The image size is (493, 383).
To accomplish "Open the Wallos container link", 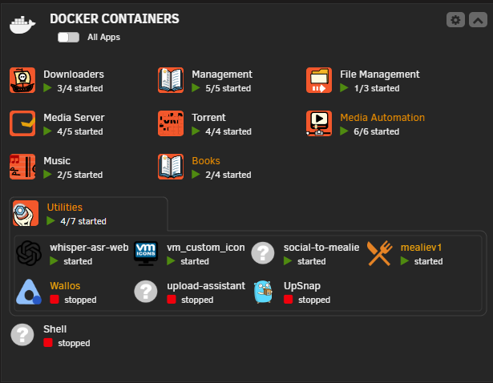I will coord(65,286).
